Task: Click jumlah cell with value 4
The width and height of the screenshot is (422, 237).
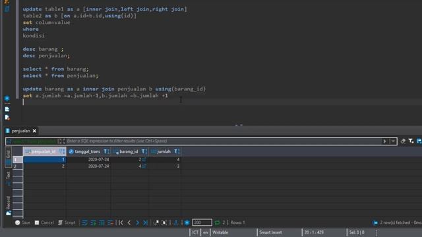Action: tap(165, 159)
